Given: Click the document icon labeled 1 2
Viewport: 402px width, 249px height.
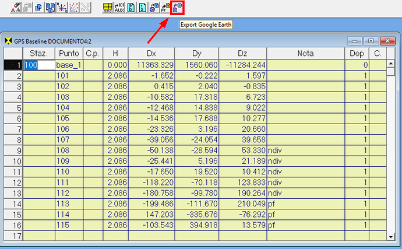Looking at the screenshot, I should click(x=143, y=8).
